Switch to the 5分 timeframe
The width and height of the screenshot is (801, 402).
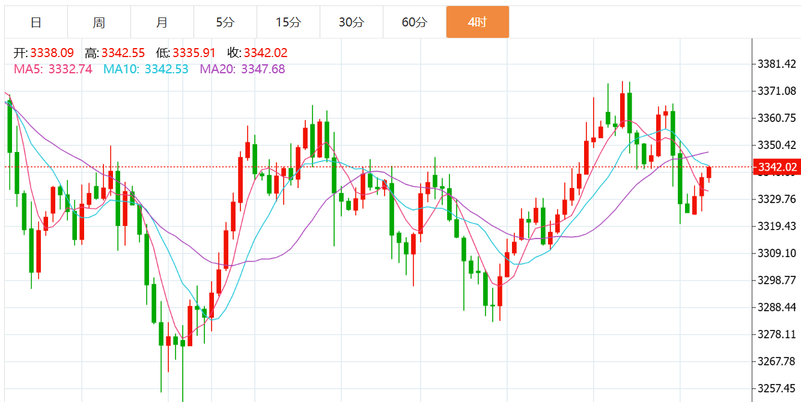(225, 22)
